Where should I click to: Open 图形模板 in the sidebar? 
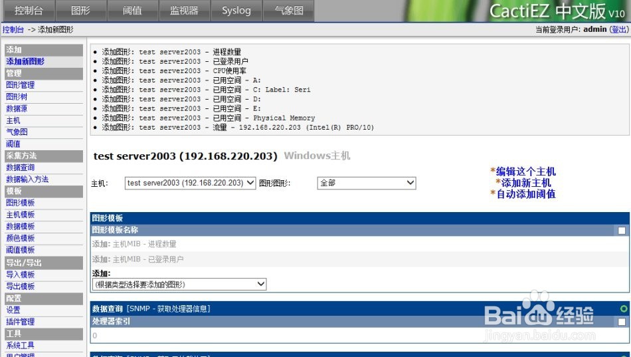tap(20, 203)
